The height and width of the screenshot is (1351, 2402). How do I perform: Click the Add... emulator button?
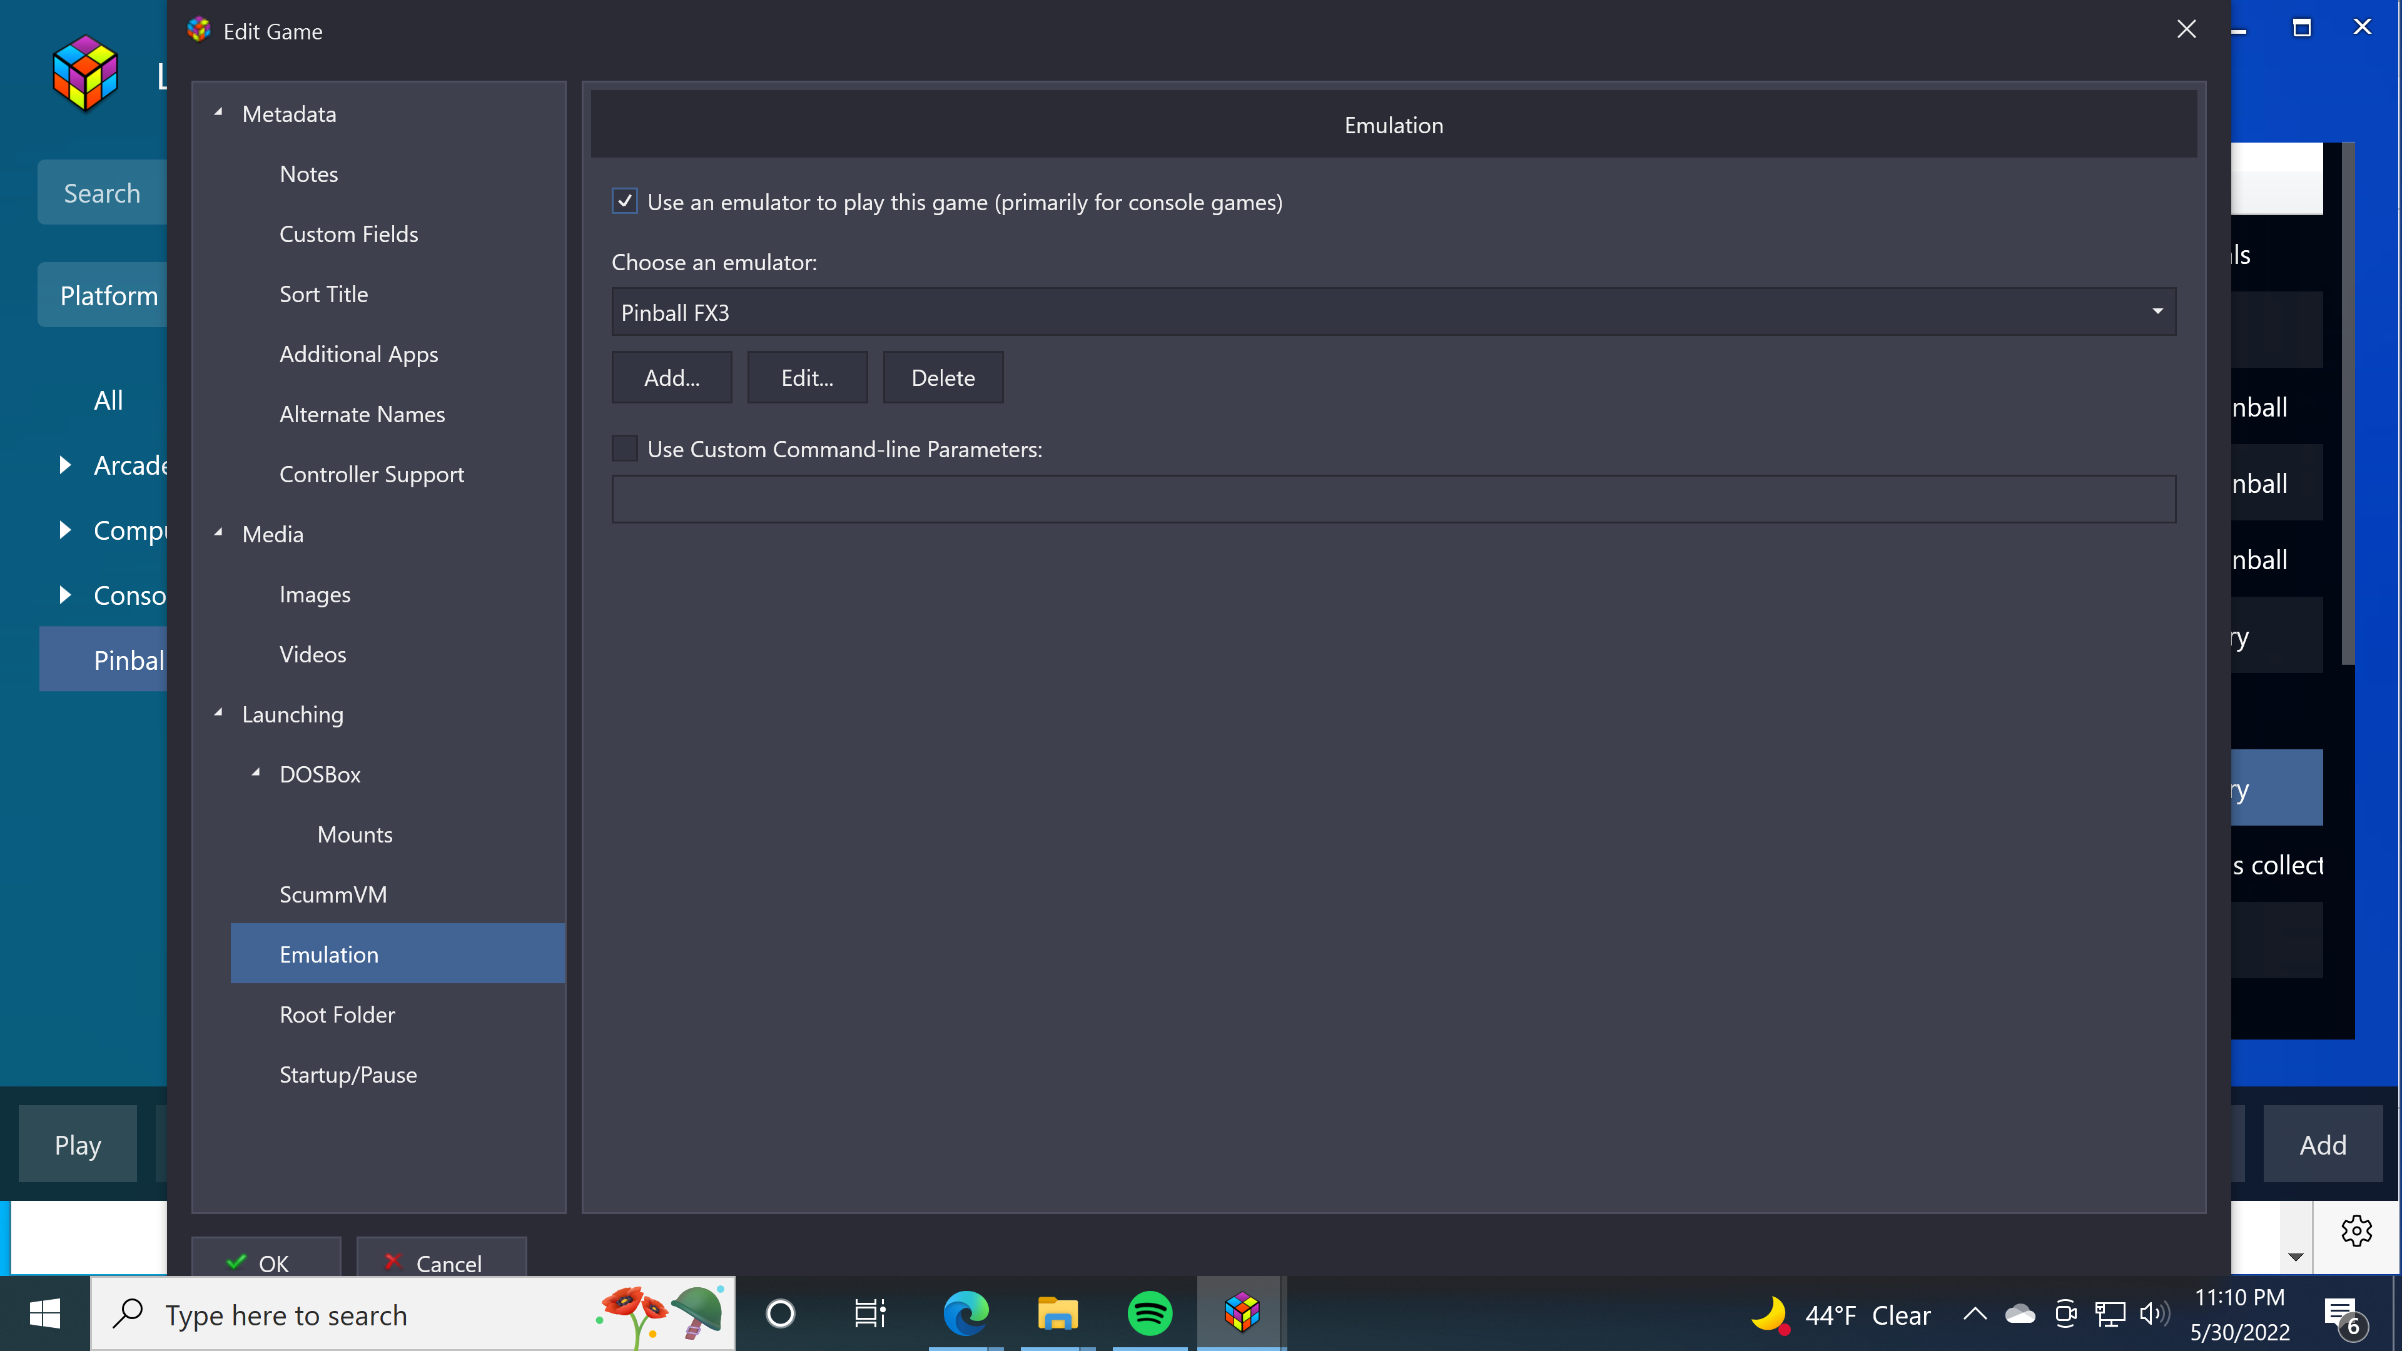click(671, 378)
